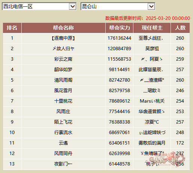Click member count 172
This screenshot has height=173, width=193.
coord(180,143)
